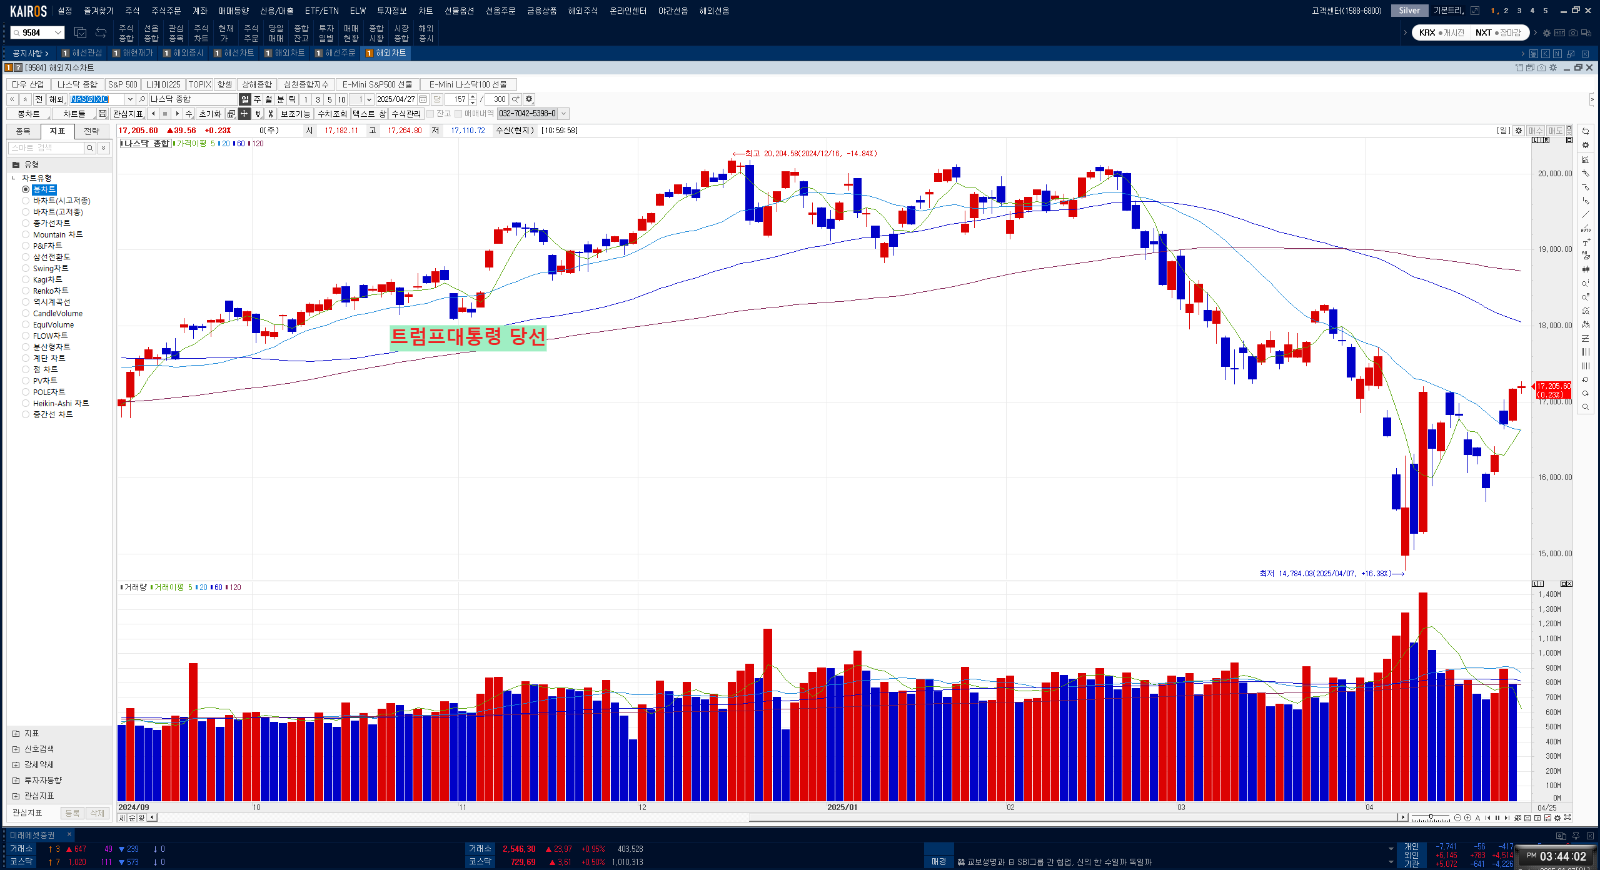Toggle the 잔고 checkbox
The image size is (1600, 870).
[430, 114]
